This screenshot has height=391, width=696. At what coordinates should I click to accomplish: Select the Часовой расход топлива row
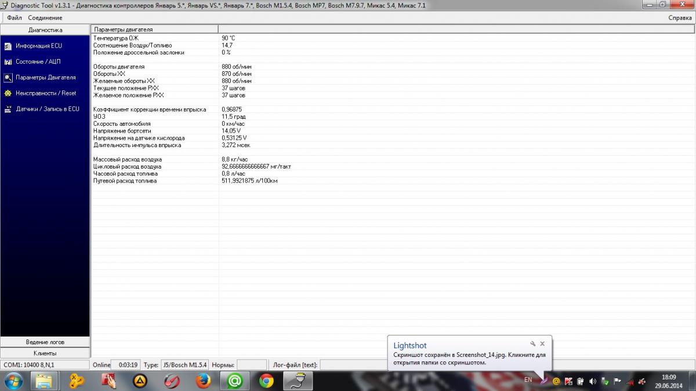click(x=393, y=174)
